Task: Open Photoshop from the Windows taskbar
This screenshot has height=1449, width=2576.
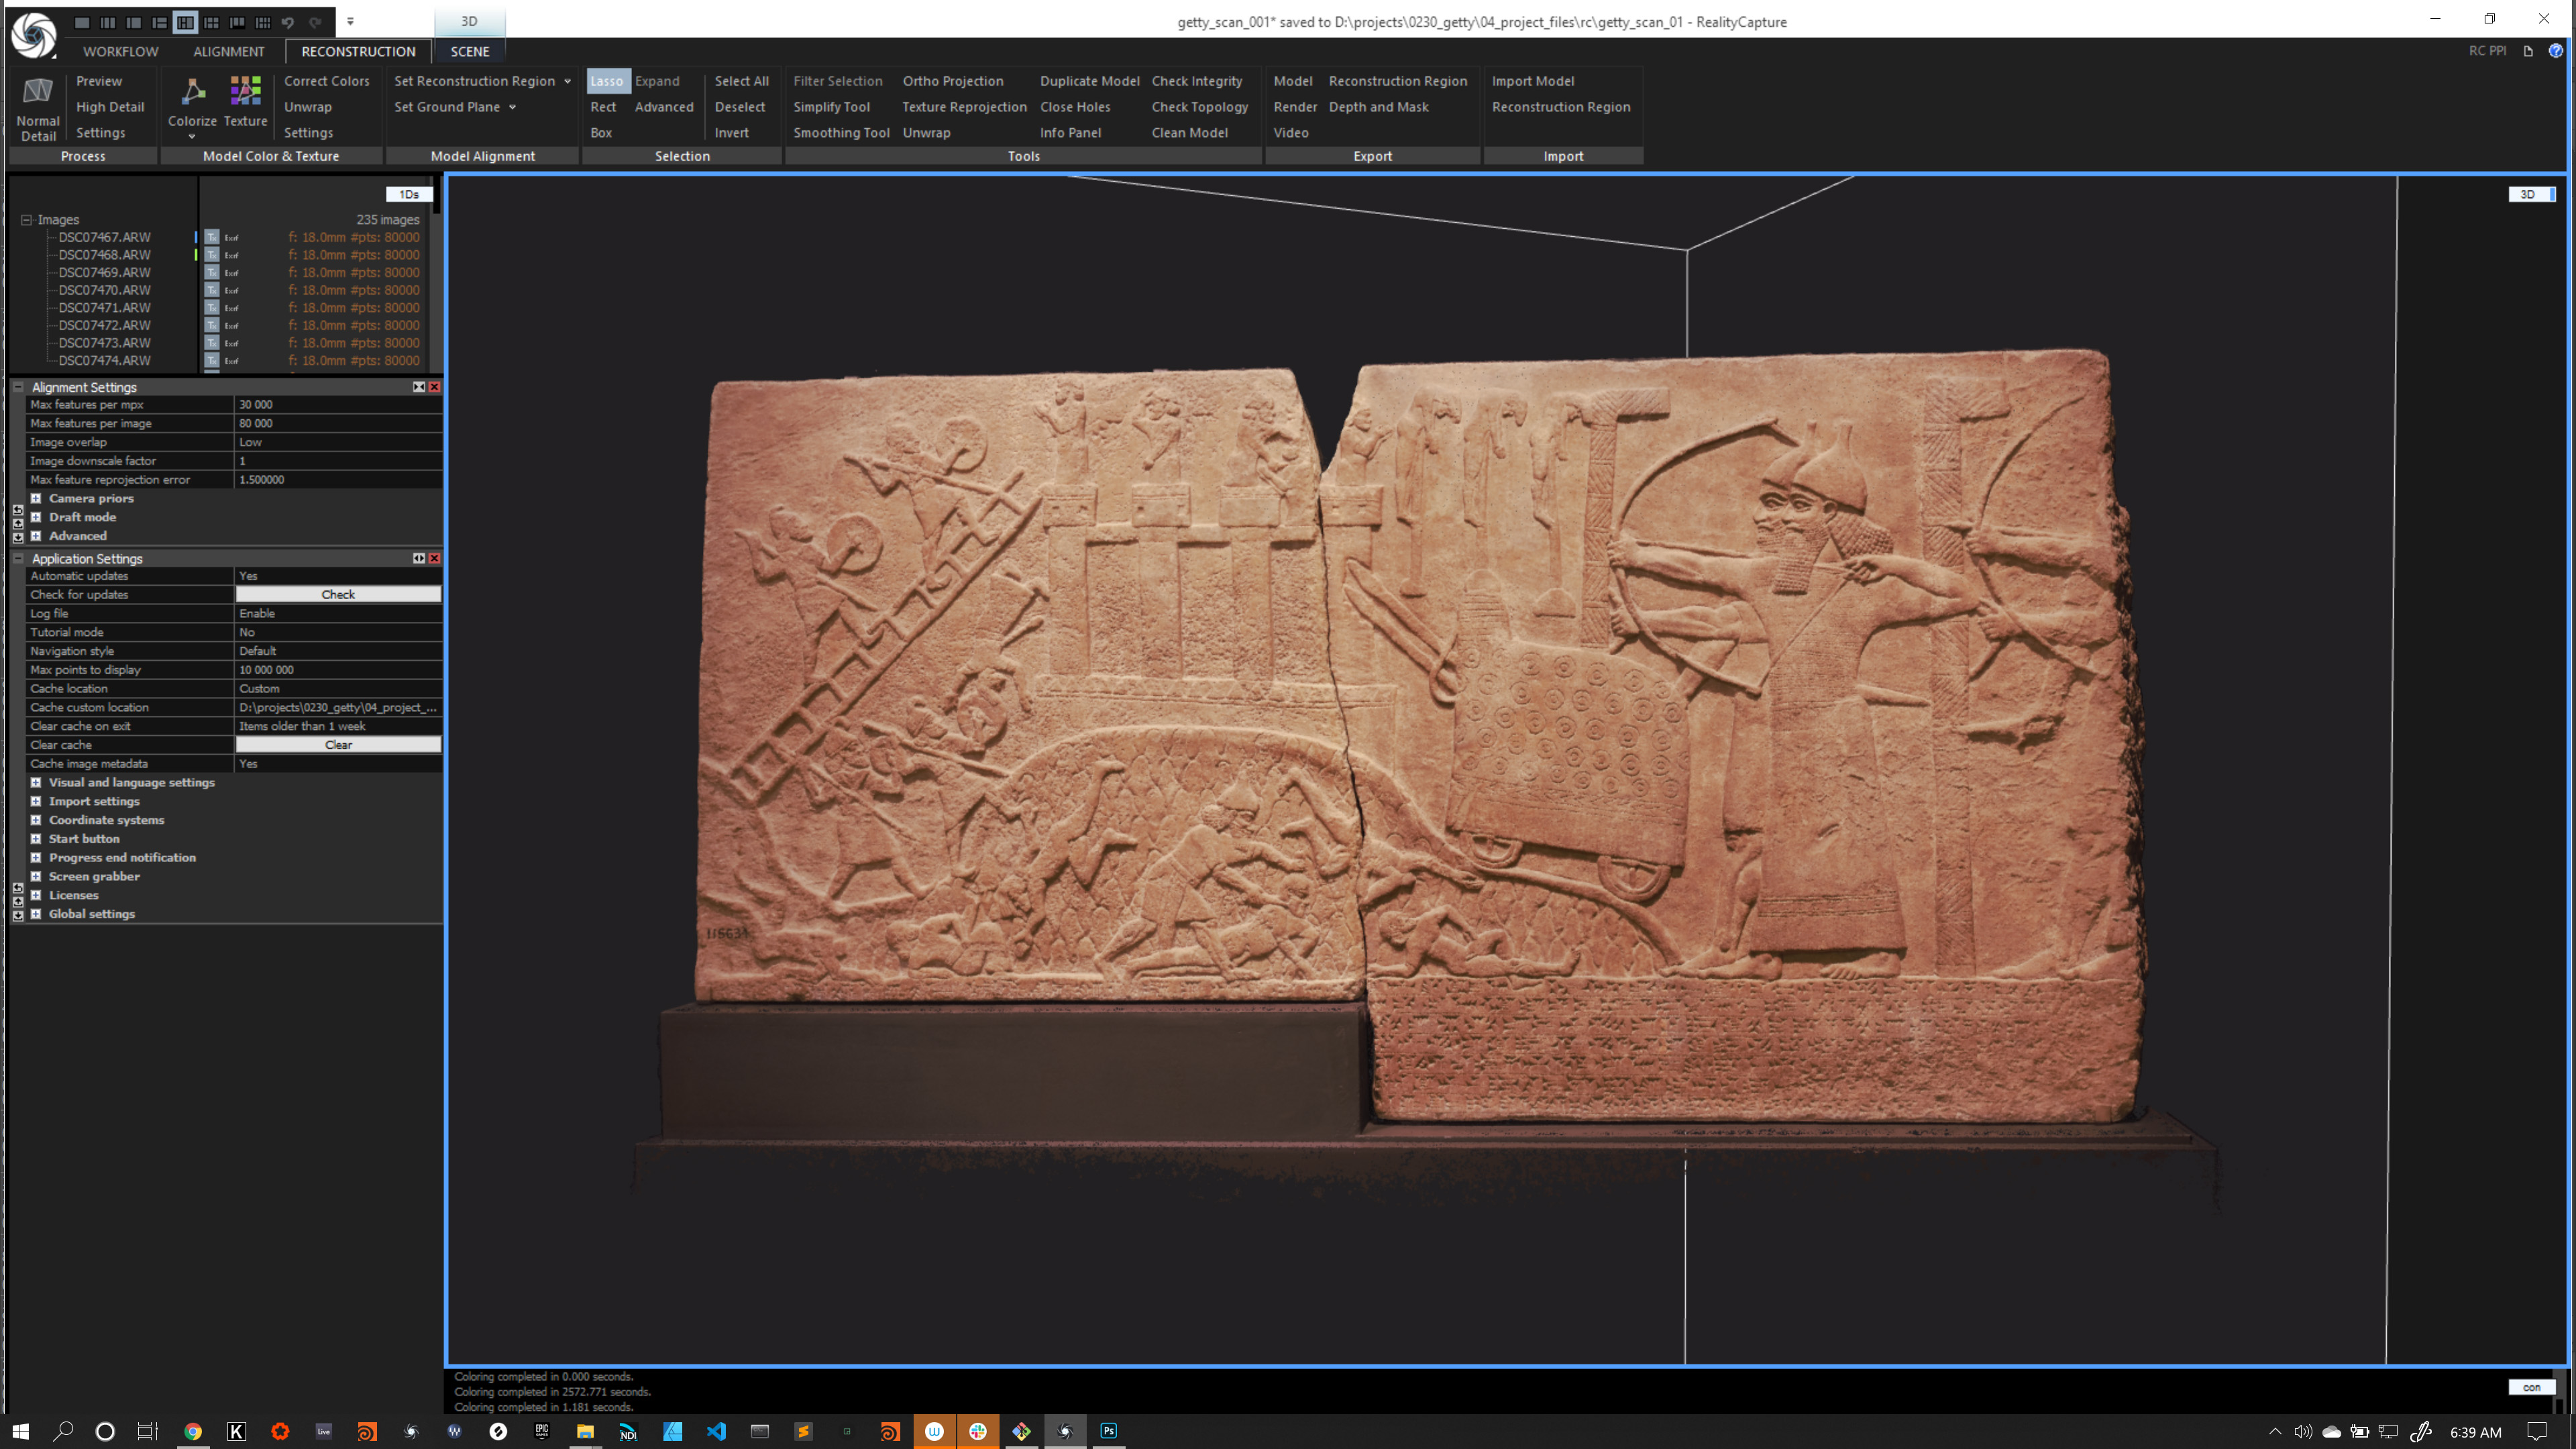Action: coord(1108,1431)
